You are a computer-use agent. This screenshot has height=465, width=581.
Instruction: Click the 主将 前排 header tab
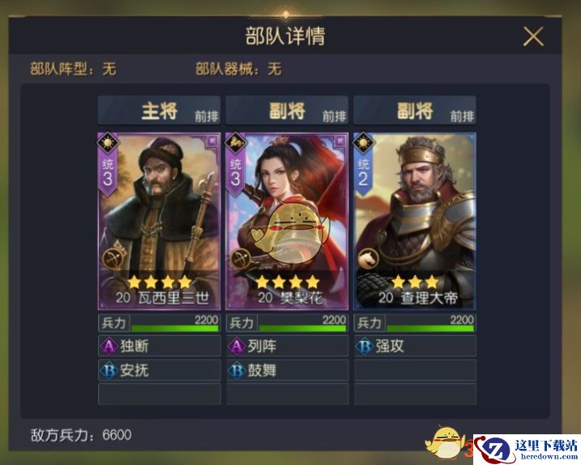pos(159,111)
